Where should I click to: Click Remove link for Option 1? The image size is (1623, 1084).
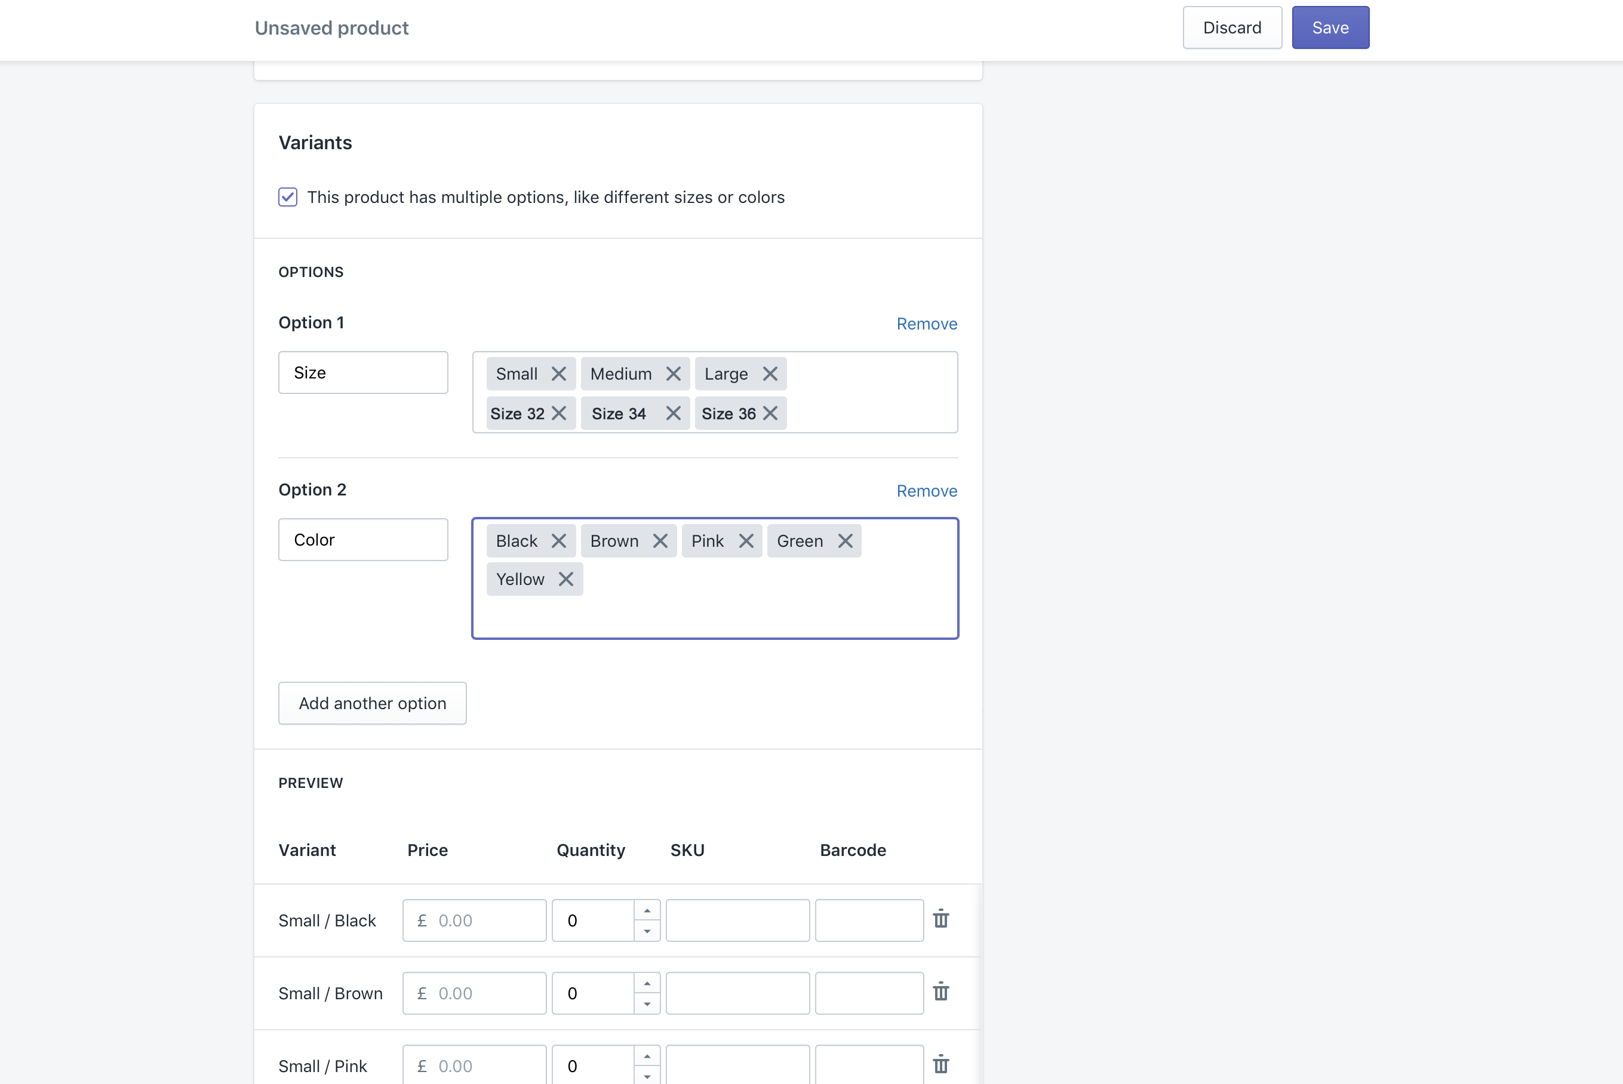(927, 324)
